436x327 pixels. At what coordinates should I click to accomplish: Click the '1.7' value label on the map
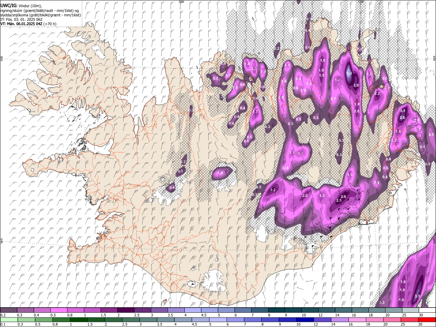pos(255,112)
